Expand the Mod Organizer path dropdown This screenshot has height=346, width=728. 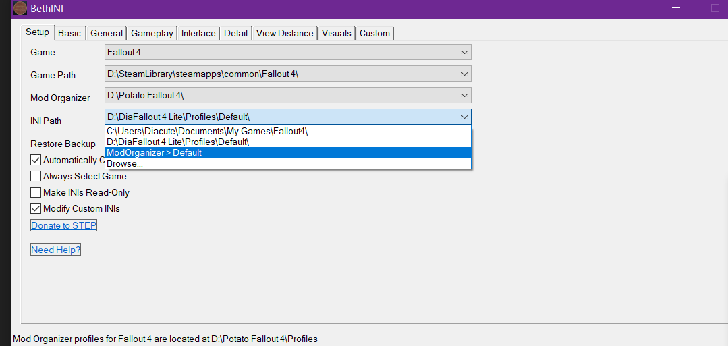click(464, 95)
